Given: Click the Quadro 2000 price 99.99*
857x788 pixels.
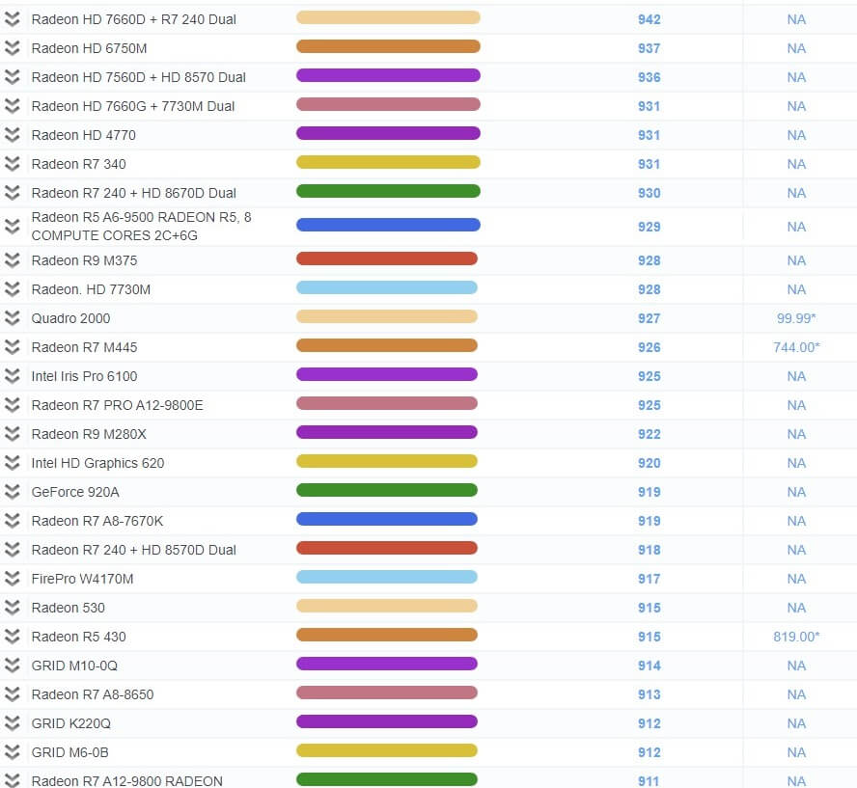Looking at the screenshot, I should pyautogui.click(x=796, y=318).
